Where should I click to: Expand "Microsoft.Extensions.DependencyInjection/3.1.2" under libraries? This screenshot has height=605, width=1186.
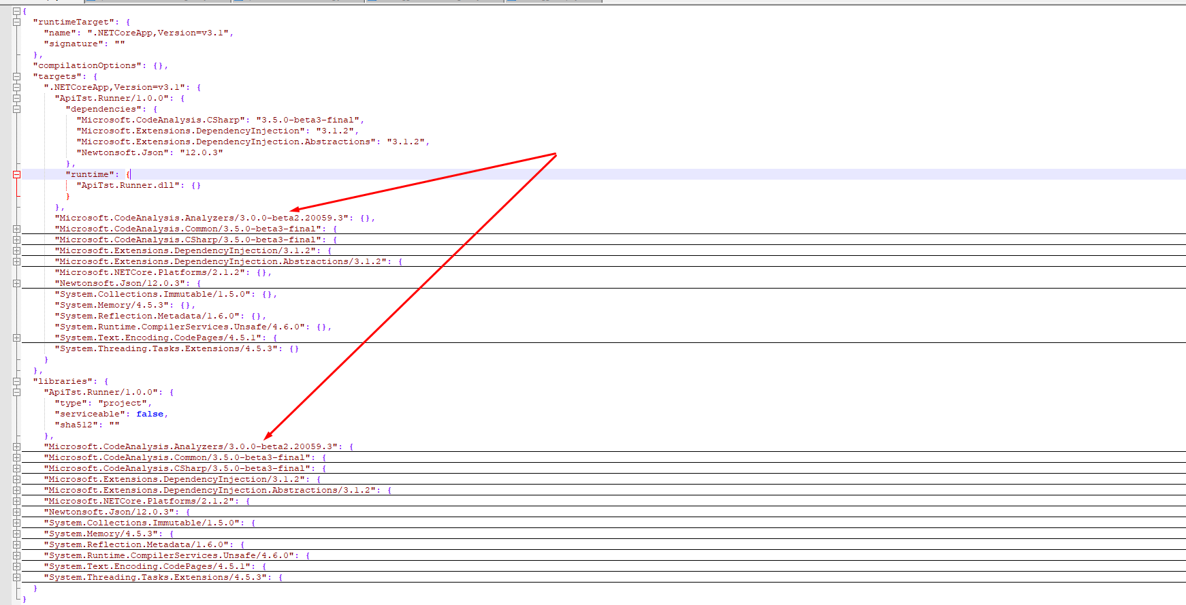tap(16, 479)
